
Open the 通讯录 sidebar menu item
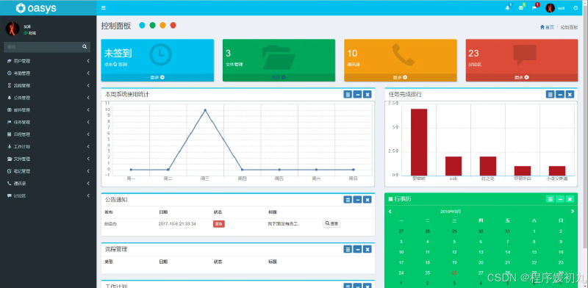click(x=48, y=184)
